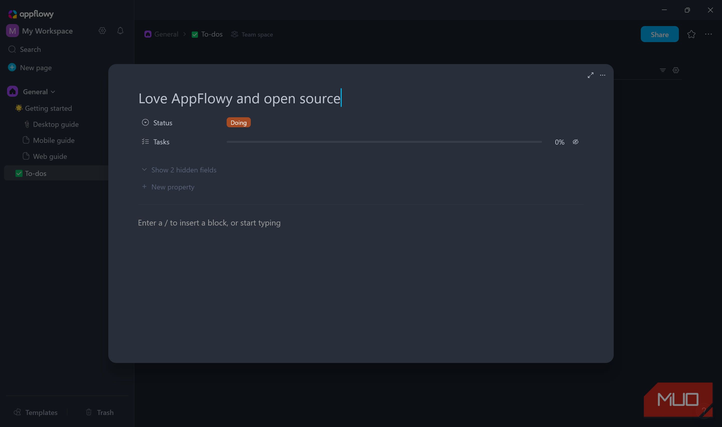Open workspace settings gear in sidebar
This screenshot has height=427, width=722.
pyautogui.click(x=102, y=31)
